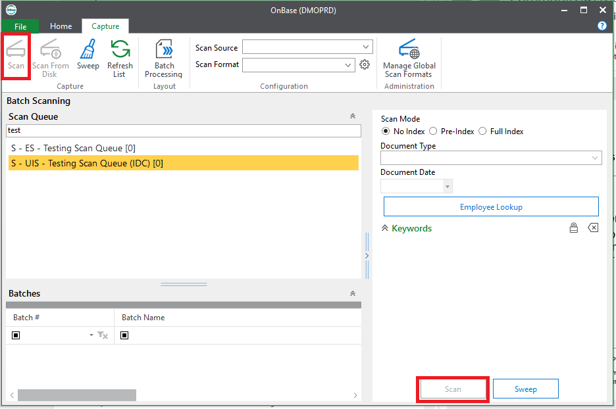
Task: Click the splitter between Scan Queue and Batches
Action: pos(184,284)
